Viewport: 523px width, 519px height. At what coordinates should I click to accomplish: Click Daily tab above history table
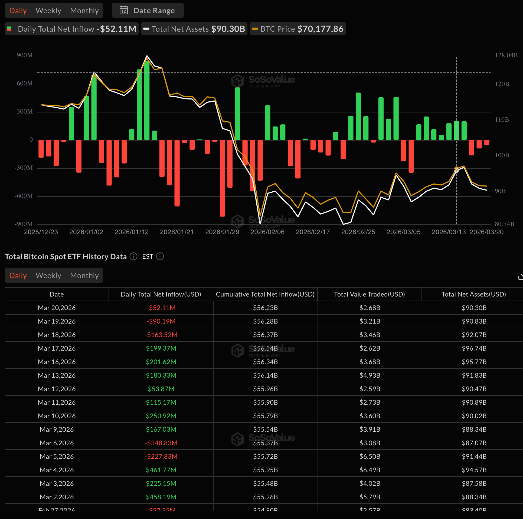[18, 275]
